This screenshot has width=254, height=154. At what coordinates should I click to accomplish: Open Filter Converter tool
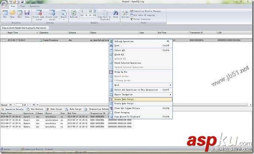point(140,19)
